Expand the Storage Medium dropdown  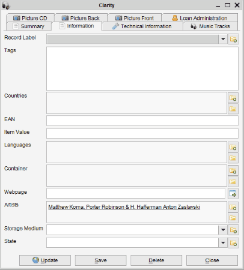tap(223, 230)
